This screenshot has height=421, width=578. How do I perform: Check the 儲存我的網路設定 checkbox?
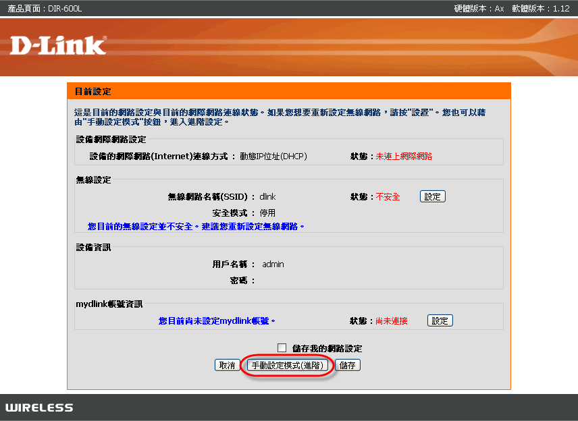[282, 347]
